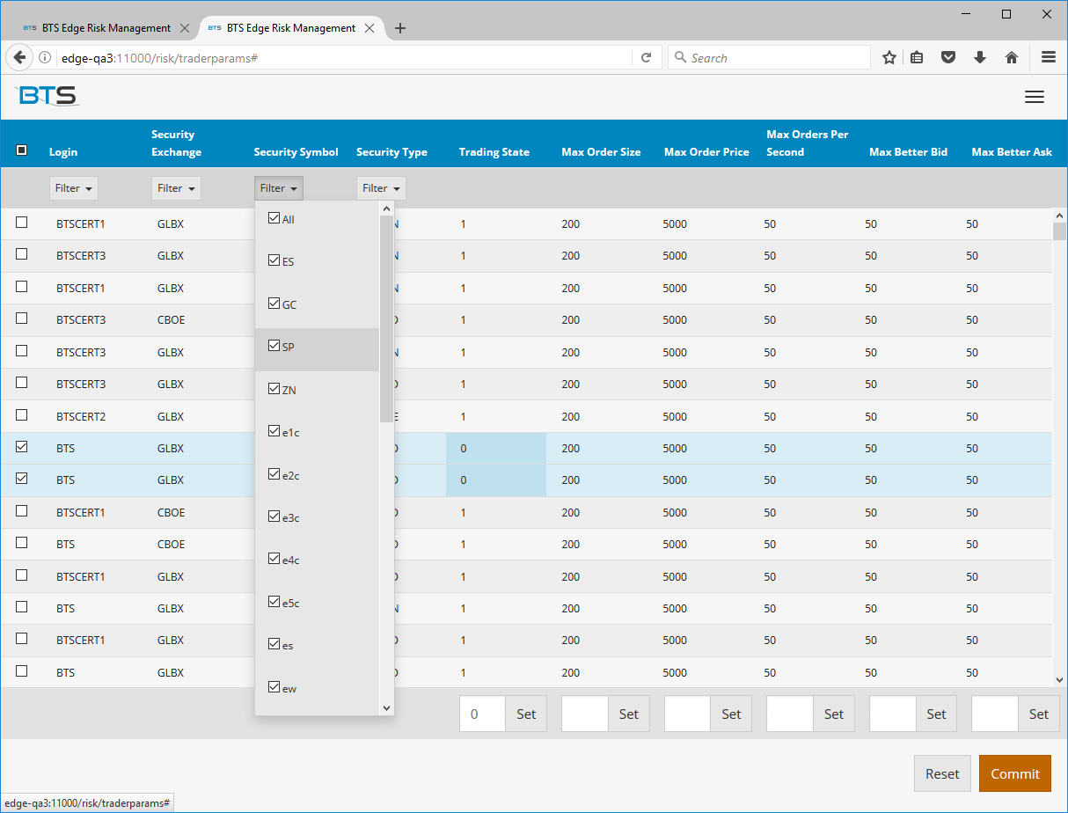Open the Downloads arrow icon
This screenshot has height=813, width=1068.
980,57
